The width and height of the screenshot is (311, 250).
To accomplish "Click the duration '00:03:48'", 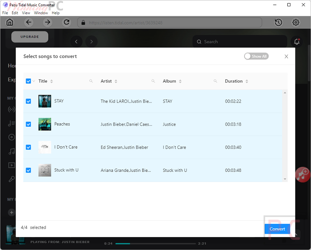I will click(x=233, y=170).
